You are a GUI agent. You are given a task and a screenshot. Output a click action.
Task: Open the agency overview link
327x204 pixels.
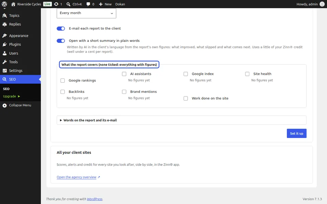tap(77, 177)
